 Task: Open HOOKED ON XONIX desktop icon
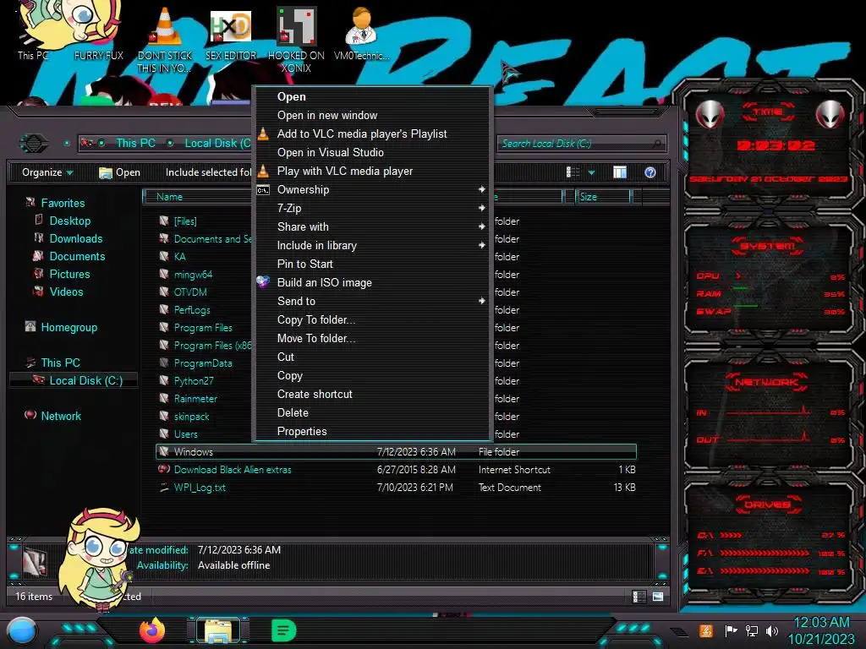tap(296, 40)
